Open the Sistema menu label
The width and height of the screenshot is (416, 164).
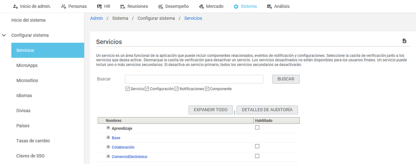(249, 6)
